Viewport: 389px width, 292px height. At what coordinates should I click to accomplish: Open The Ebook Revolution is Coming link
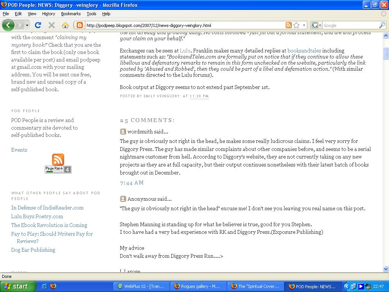coord(49,225)
